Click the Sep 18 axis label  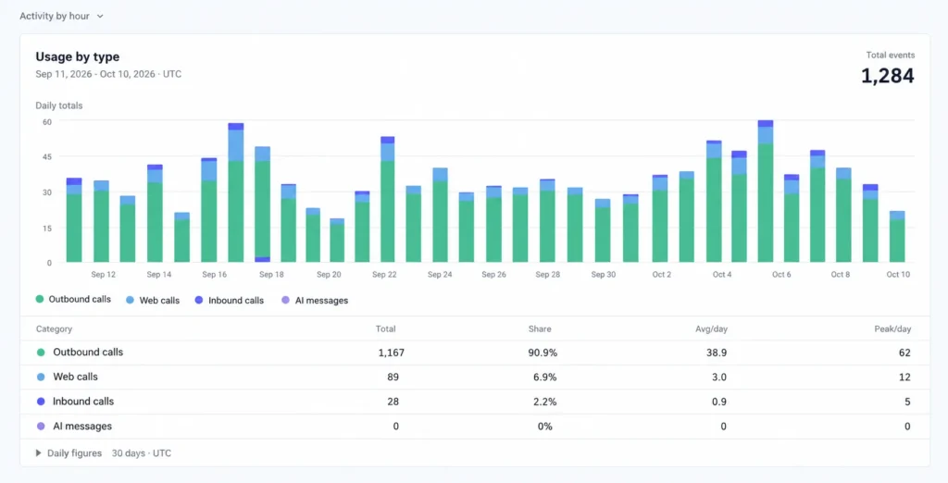pos(271,275)
